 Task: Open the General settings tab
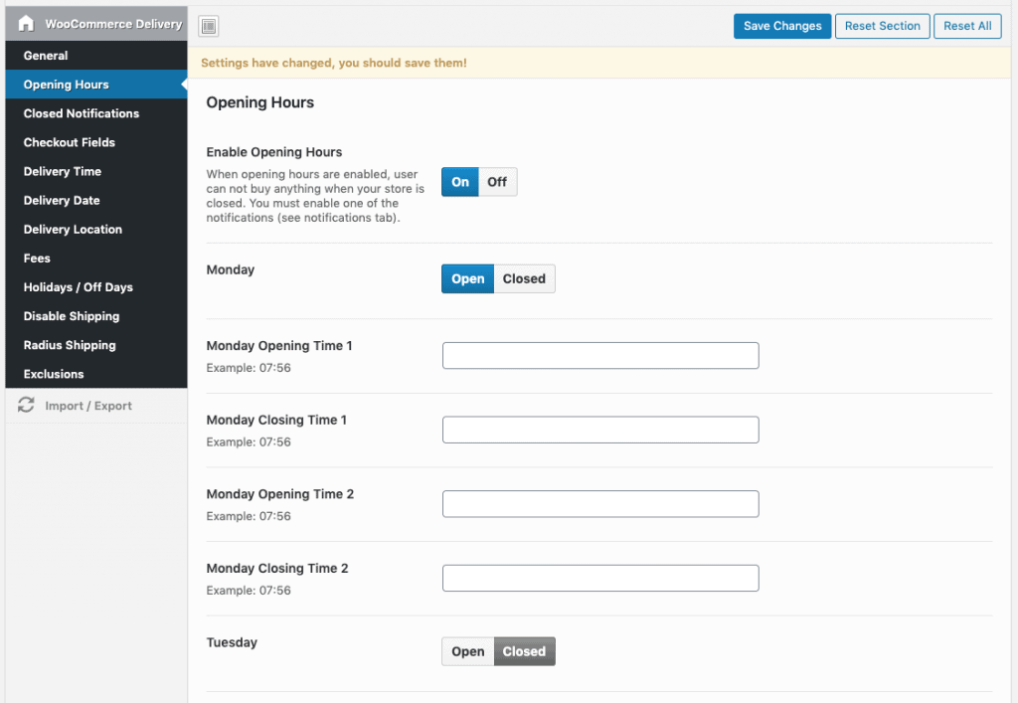pyautogui.click(x=46, y=56)
